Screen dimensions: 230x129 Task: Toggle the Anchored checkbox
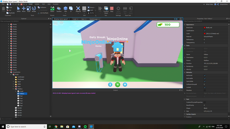click(205, 75)
